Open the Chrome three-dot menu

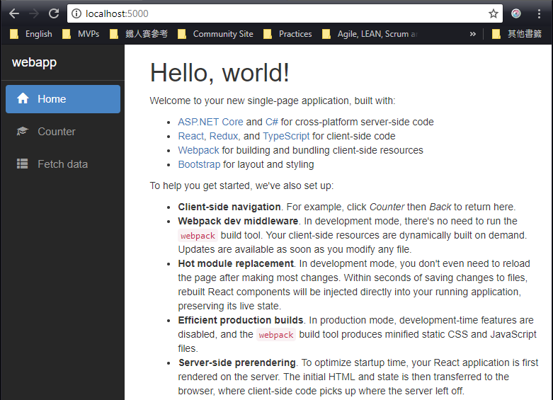point(538,13)
